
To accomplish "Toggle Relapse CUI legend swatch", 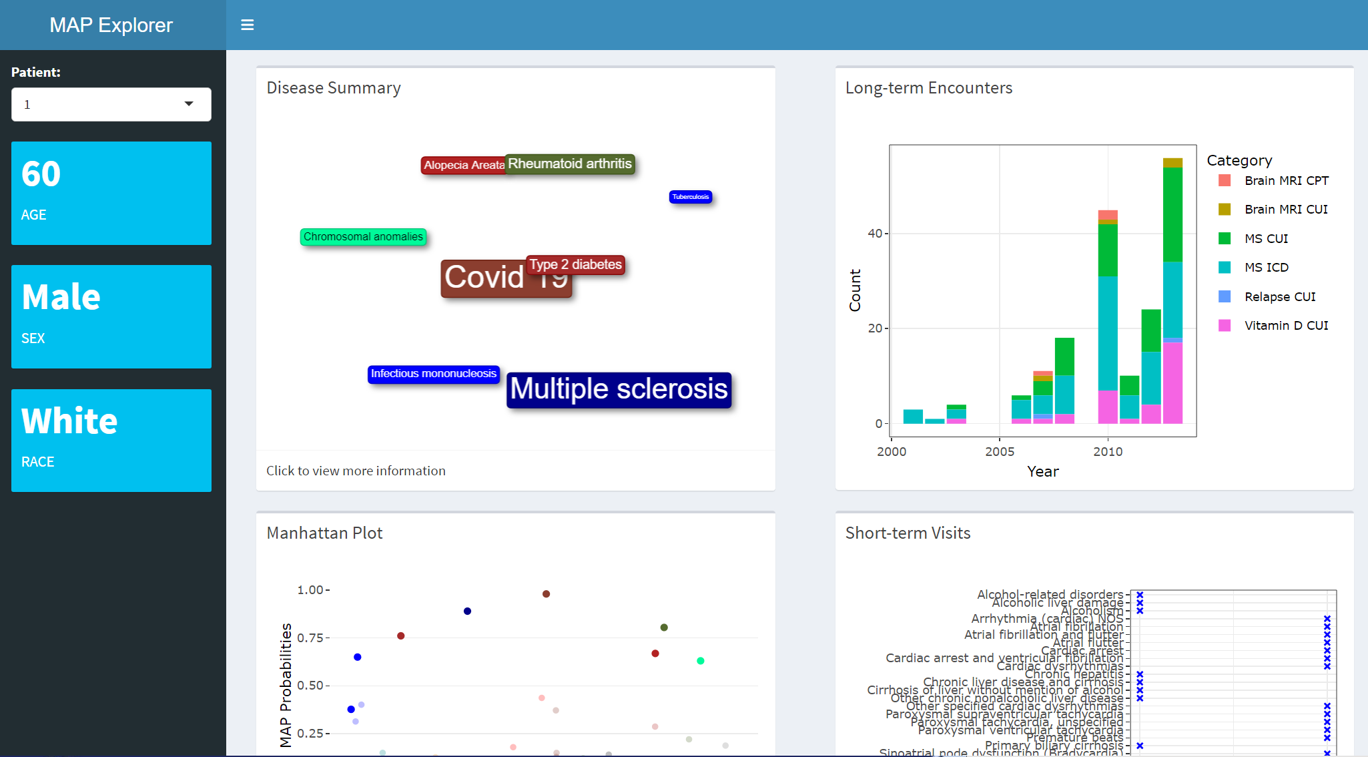I will 1225,297.
